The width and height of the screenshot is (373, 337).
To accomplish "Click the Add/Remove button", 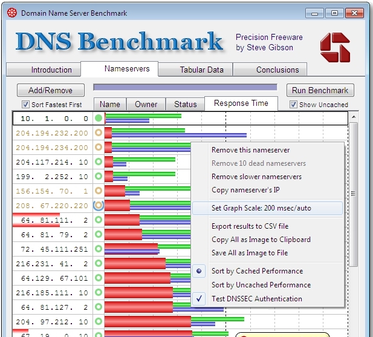I will [50, 90].
